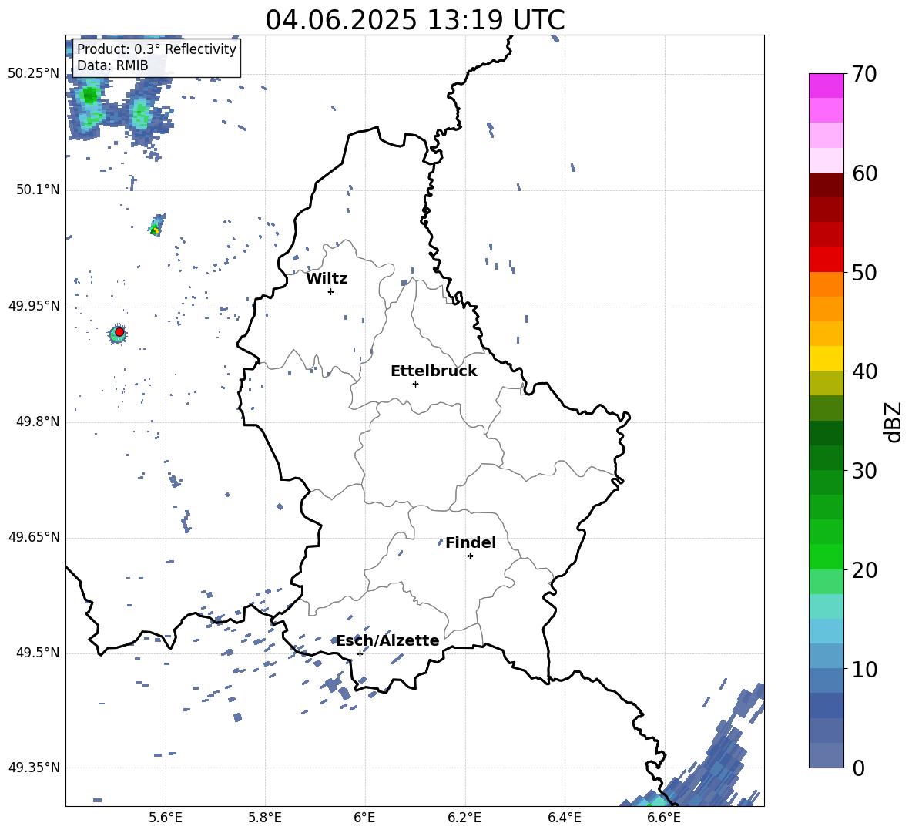Click the colorbar tick value 0
This screenshot has width=912, height=833.
click(x=858, y=768)
